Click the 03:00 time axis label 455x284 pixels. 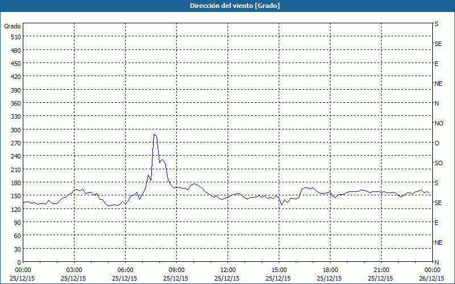coord(75,270)
